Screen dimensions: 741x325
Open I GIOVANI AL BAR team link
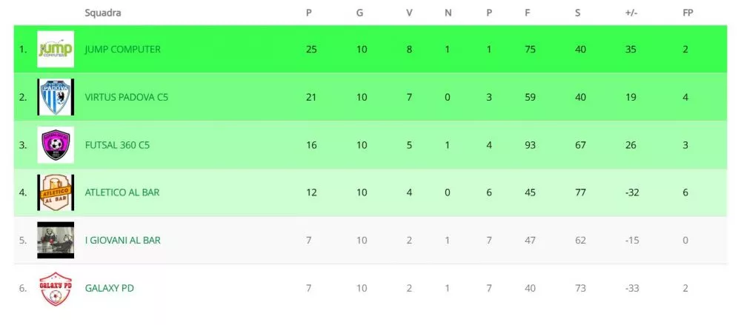click(123, 241)
